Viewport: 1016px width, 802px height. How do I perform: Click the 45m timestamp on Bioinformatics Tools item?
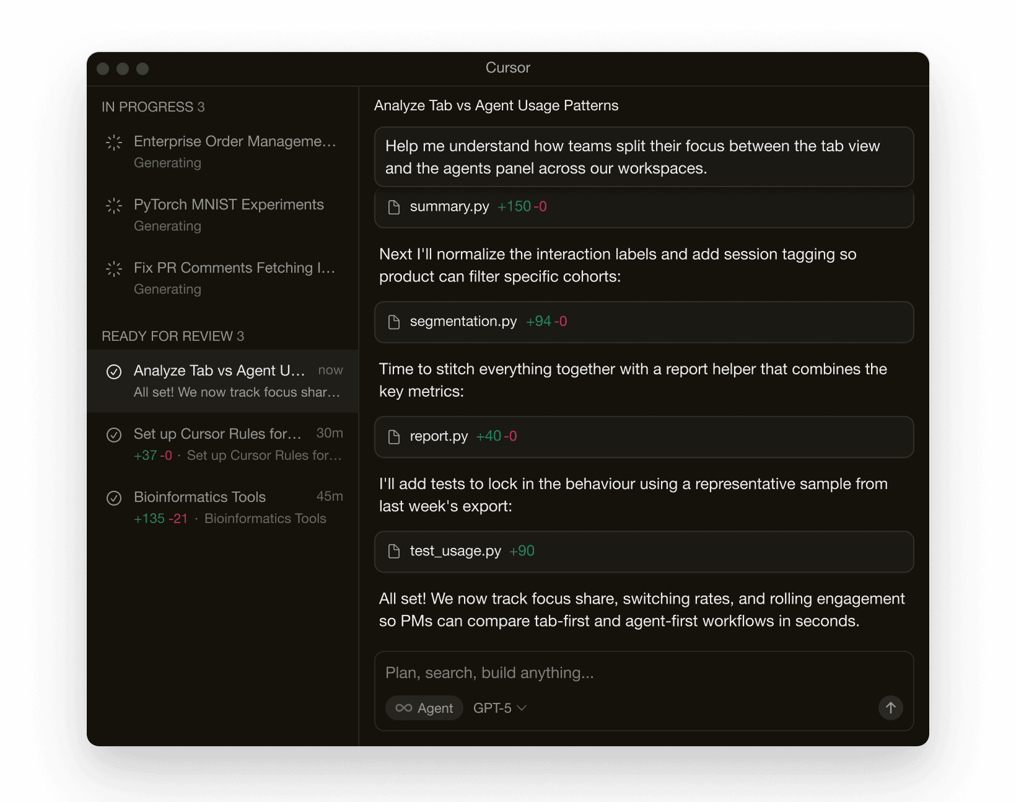[330, 496]
